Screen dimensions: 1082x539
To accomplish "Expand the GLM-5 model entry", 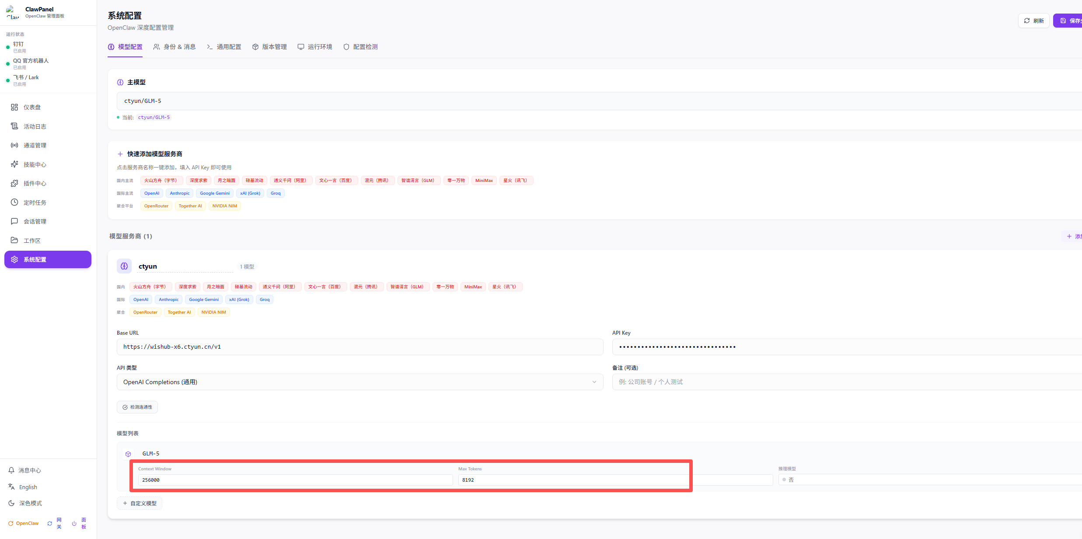I will pyautogui.click(x=151, y=454).
